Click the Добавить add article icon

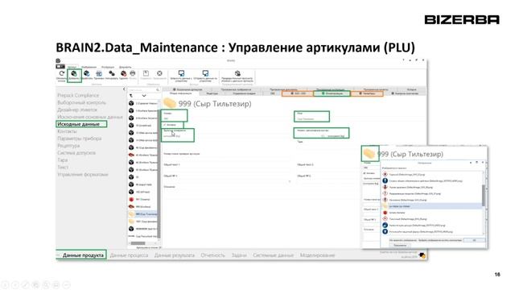pos(74,74)
